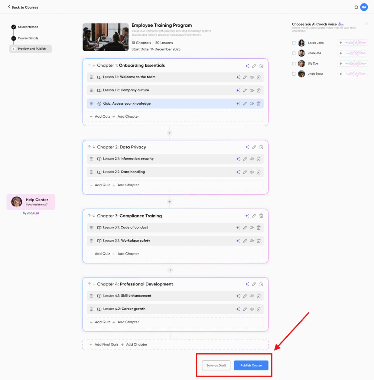
Task: Insert chapter with plus between chapters 1 and 2
Action: pyautogui.click(x=170, y=133)
